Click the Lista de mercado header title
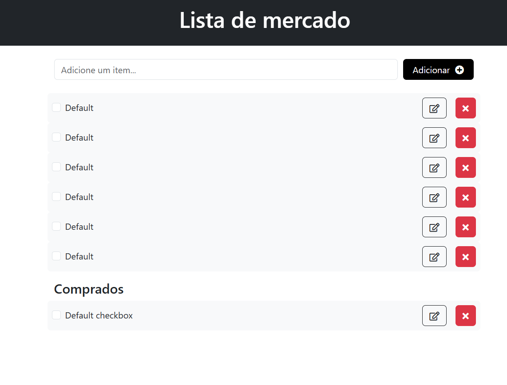This screenshot has width=507, height=385. (265, 21)
